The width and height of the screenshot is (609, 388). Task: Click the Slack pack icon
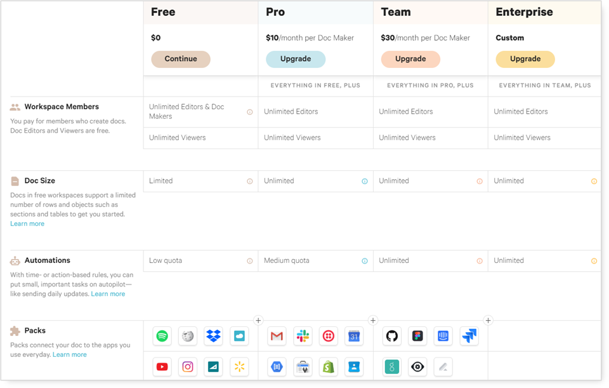point(303,336)
